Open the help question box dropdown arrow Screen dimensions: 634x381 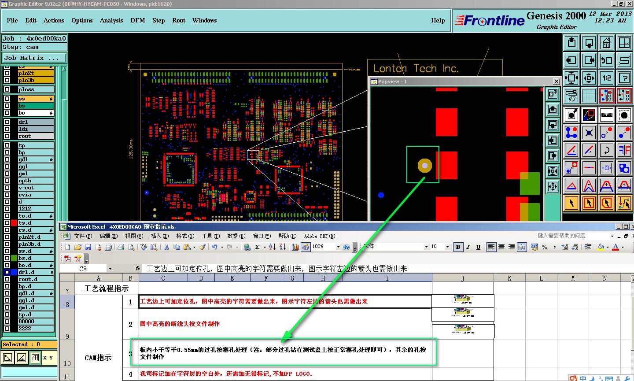pyautogui.click(x=612, y=236)
